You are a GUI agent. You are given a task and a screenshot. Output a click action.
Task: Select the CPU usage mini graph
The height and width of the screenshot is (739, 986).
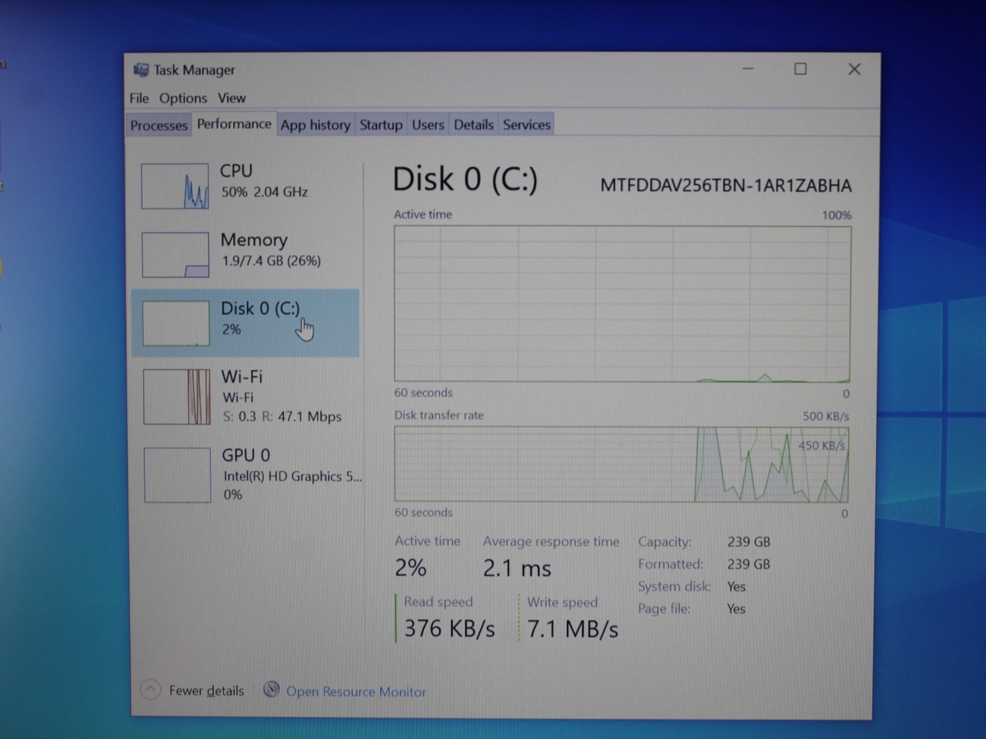tap(175, 186)
